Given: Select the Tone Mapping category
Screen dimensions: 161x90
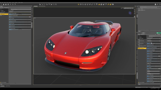Looking at the screenshot, I should click(142, 47).
